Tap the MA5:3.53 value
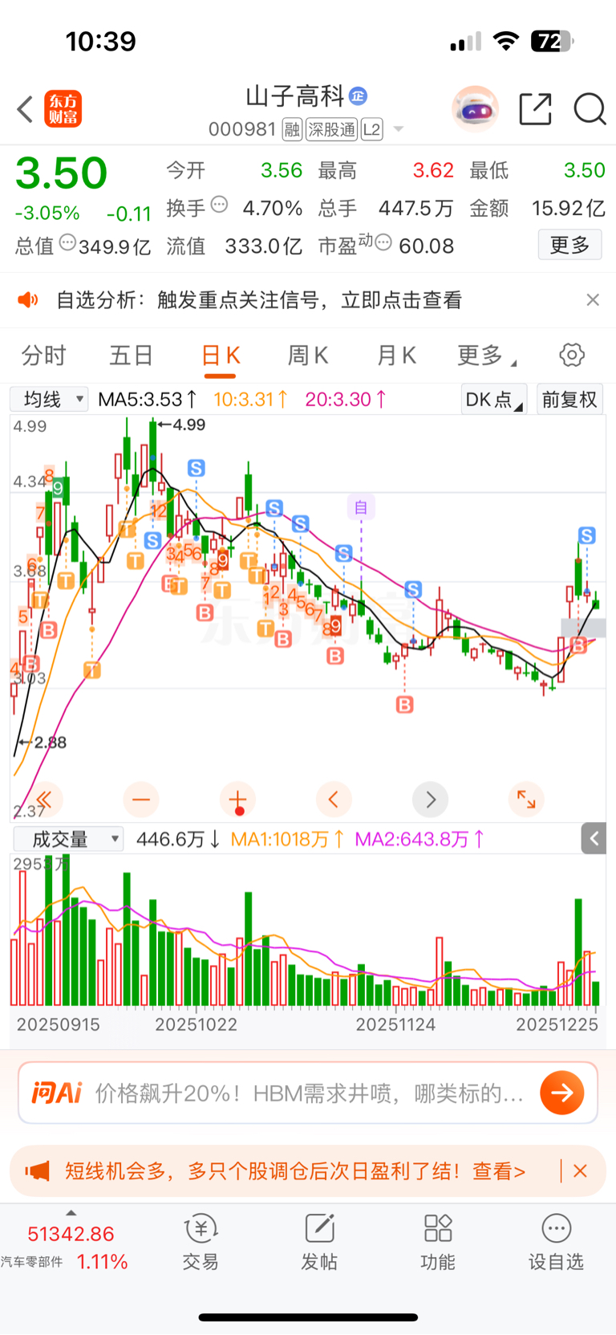This screenshot has height=1335, width=616. click(x=148, y=399)
